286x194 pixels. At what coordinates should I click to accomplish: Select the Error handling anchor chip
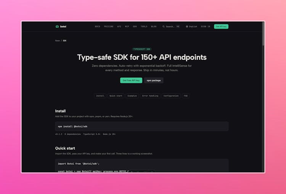click(x=150, y=96)
